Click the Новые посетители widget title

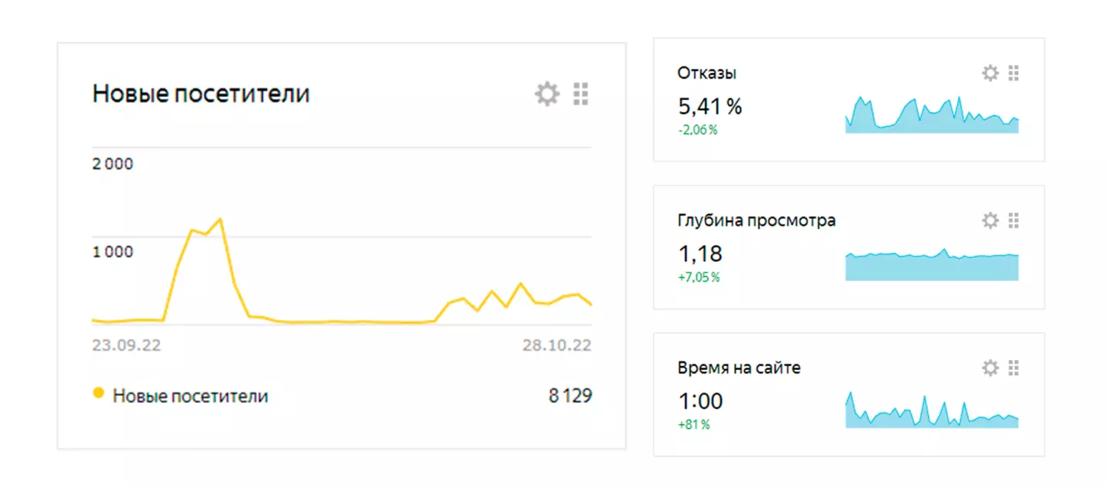(x=201, y=94)
